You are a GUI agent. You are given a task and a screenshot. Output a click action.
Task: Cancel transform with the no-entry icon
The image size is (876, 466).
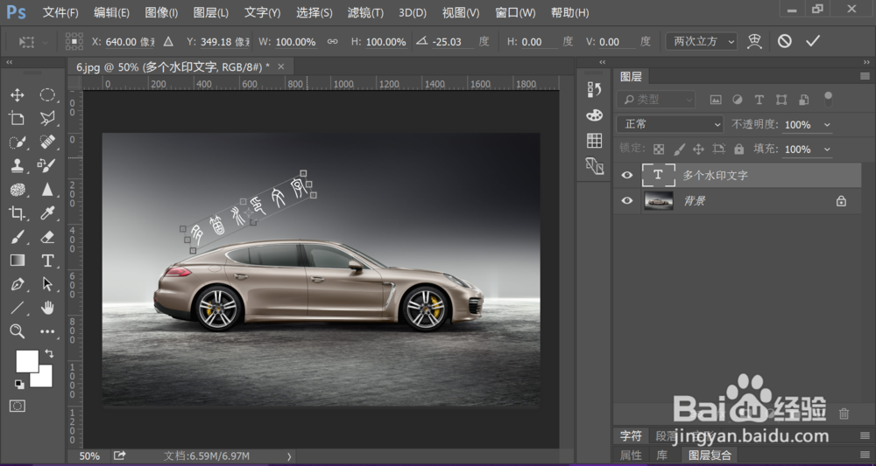[x=784, y=41]
